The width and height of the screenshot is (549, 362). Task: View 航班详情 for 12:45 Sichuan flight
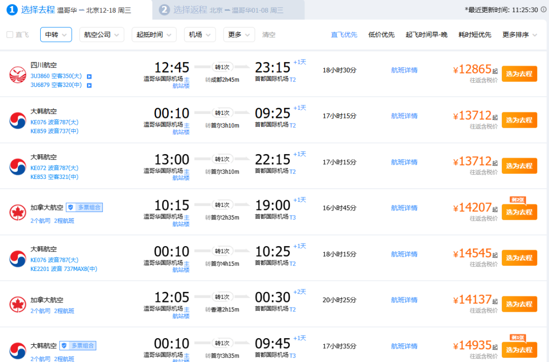click(x=404, y=70)
